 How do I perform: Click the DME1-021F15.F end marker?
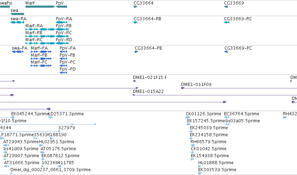(134, 81)
